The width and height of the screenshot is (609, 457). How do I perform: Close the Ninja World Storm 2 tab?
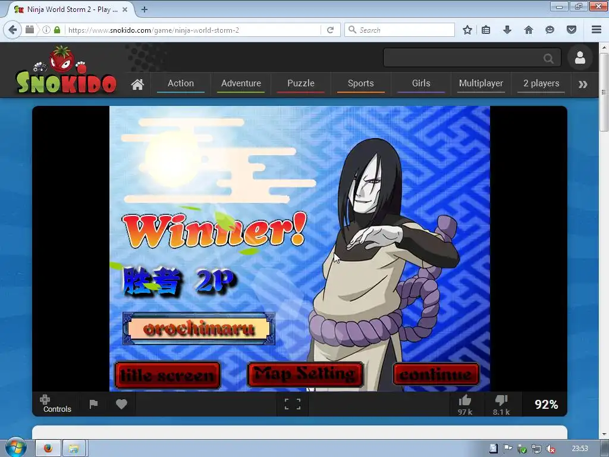pyautogui.click(x=125, y=10)
